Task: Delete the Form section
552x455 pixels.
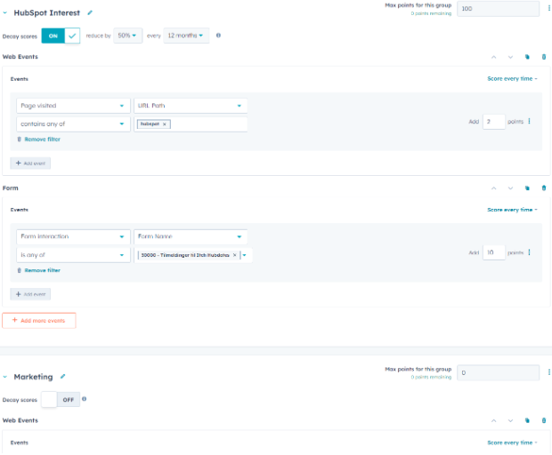Action: 544,188
